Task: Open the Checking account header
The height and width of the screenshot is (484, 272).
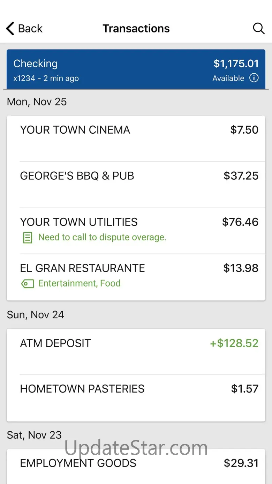Action: (x=136, y=69)
